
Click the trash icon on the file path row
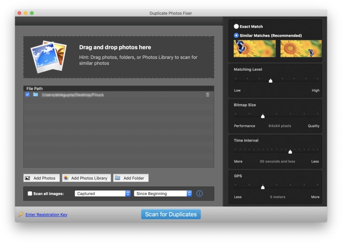pos(208,94)
